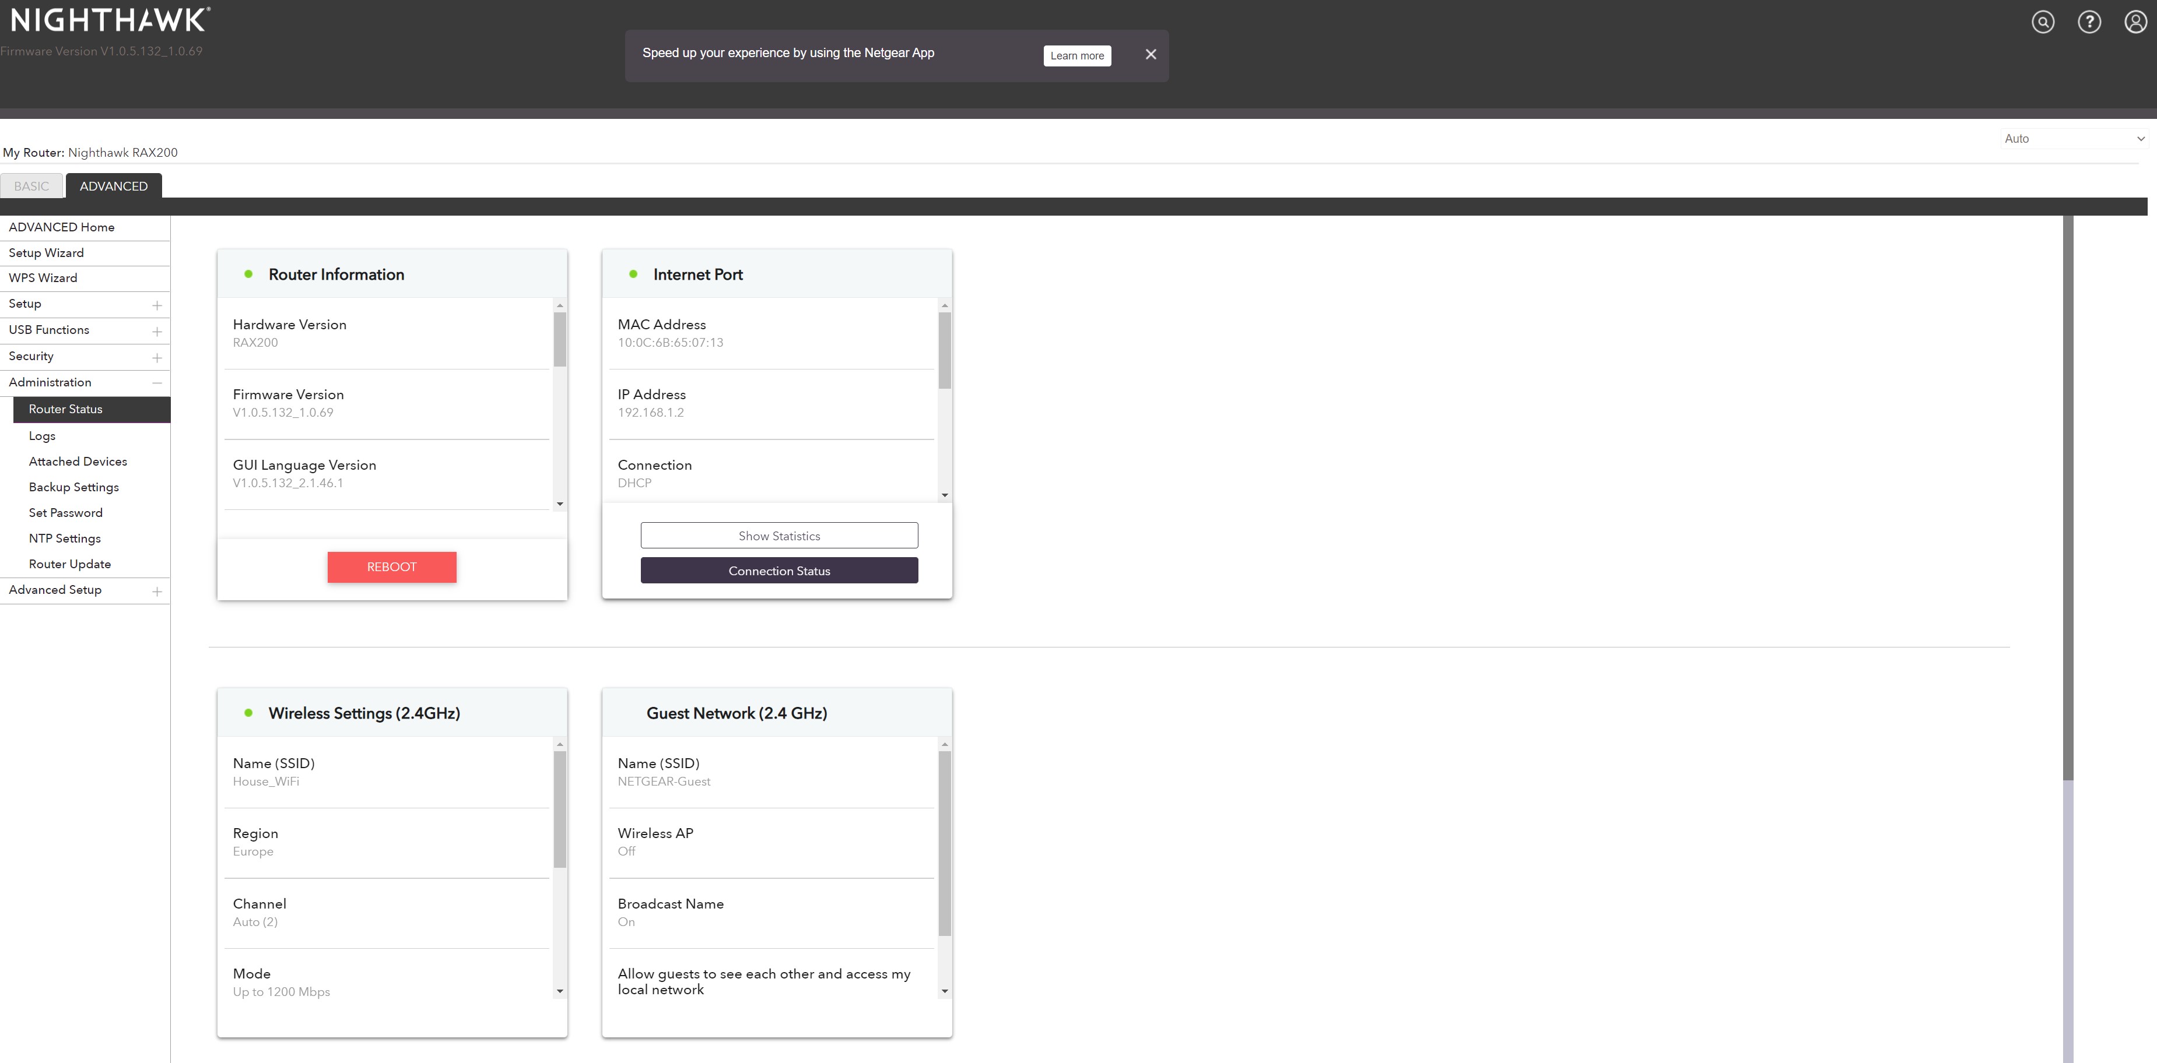The image size is (2157, 1063).
Task: Click Guest Network (2.4 GHz) heading
Action: [737, 713]
